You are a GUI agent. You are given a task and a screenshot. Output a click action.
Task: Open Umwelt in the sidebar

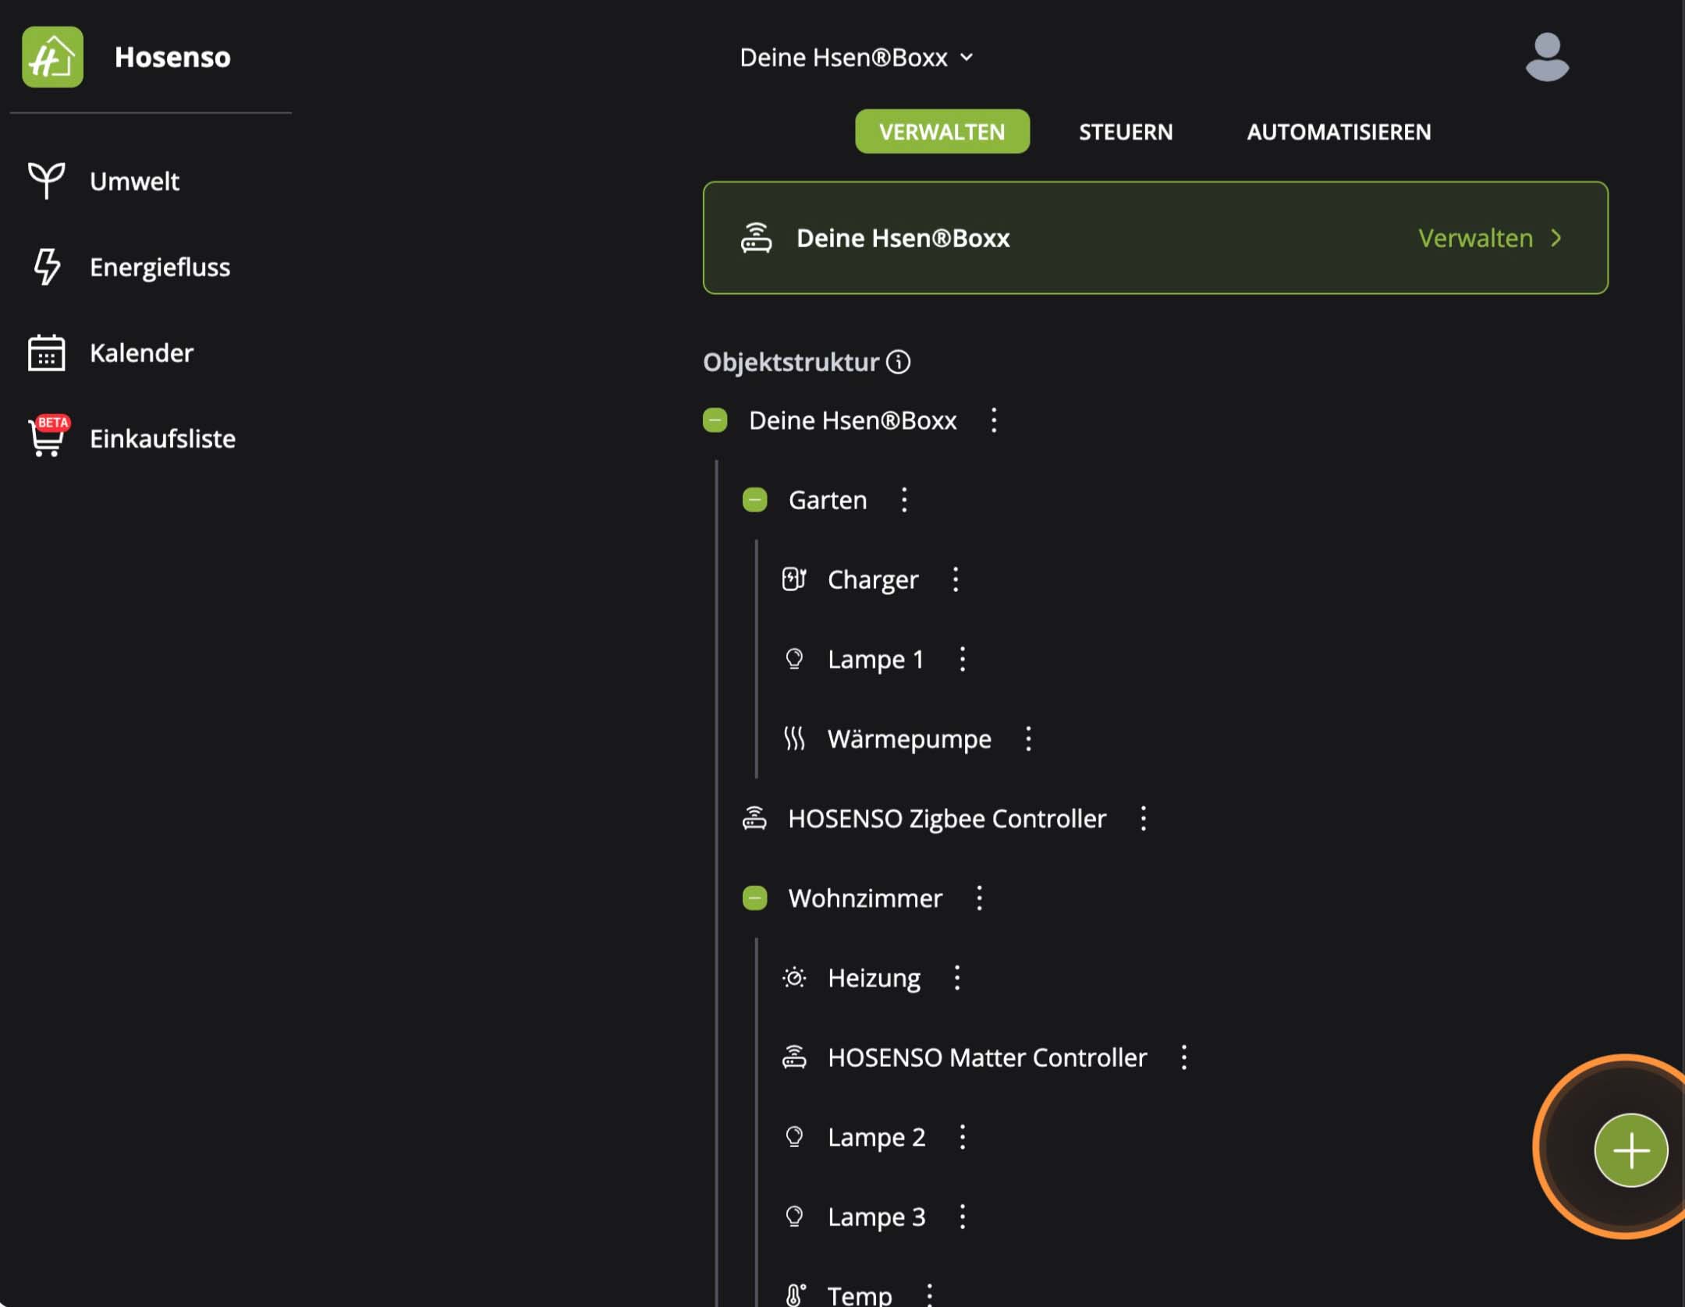(133, 181)
